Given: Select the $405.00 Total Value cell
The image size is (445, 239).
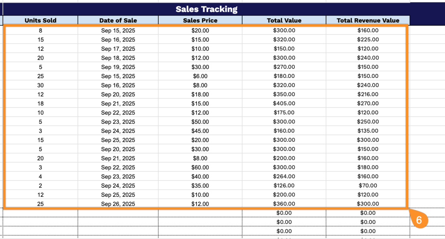Looking at the screenshot, I should point(284,103).
